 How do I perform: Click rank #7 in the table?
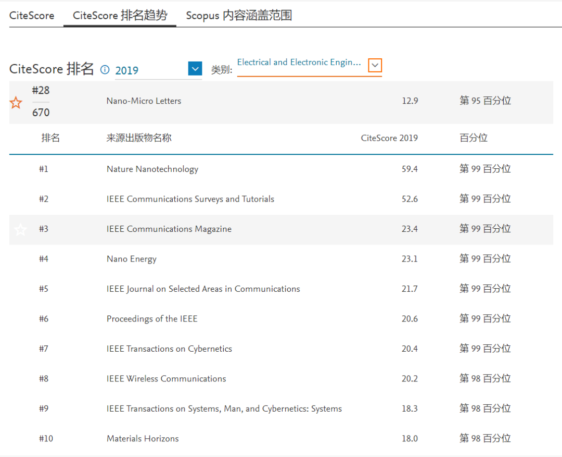point(44,349)
